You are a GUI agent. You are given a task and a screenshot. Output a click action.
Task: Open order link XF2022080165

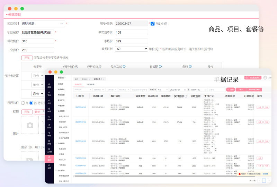click(x=81, y=107)
